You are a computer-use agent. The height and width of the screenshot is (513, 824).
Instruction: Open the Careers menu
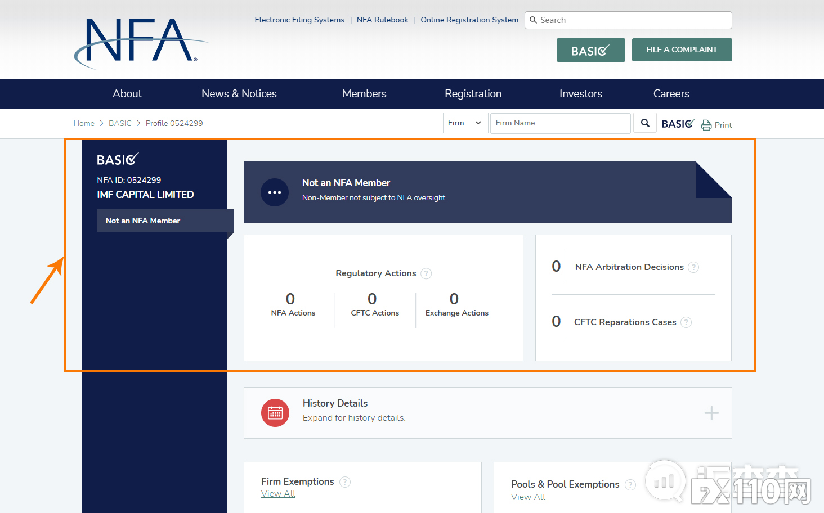pos(671,94)
